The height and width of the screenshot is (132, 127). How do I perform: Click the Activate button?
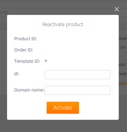63,108
